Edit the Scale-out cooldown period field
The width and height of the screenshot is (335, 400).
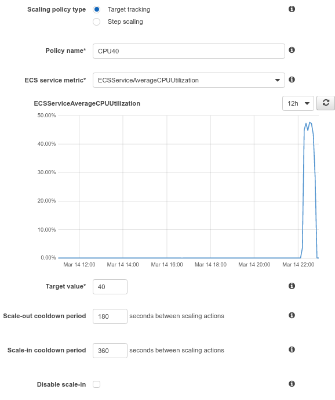(110, 316)
